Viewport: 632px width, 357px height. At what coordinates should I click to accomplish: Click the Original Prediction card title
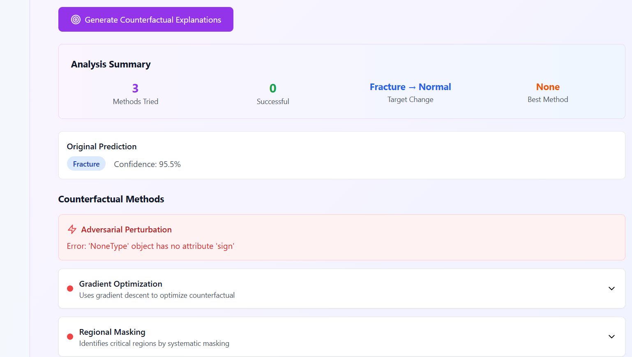coord(102,146)
